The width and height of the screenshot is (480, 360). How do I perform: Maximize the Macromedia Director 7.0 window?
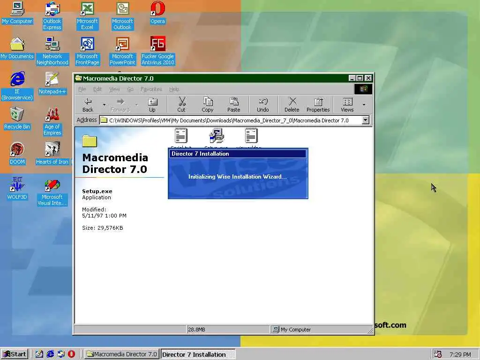pos(360,78)
